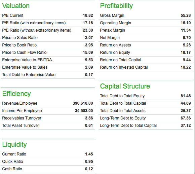Select the Gross Margin row label
The height and width of the screenshot is (174, 195).
pos(112,15)
